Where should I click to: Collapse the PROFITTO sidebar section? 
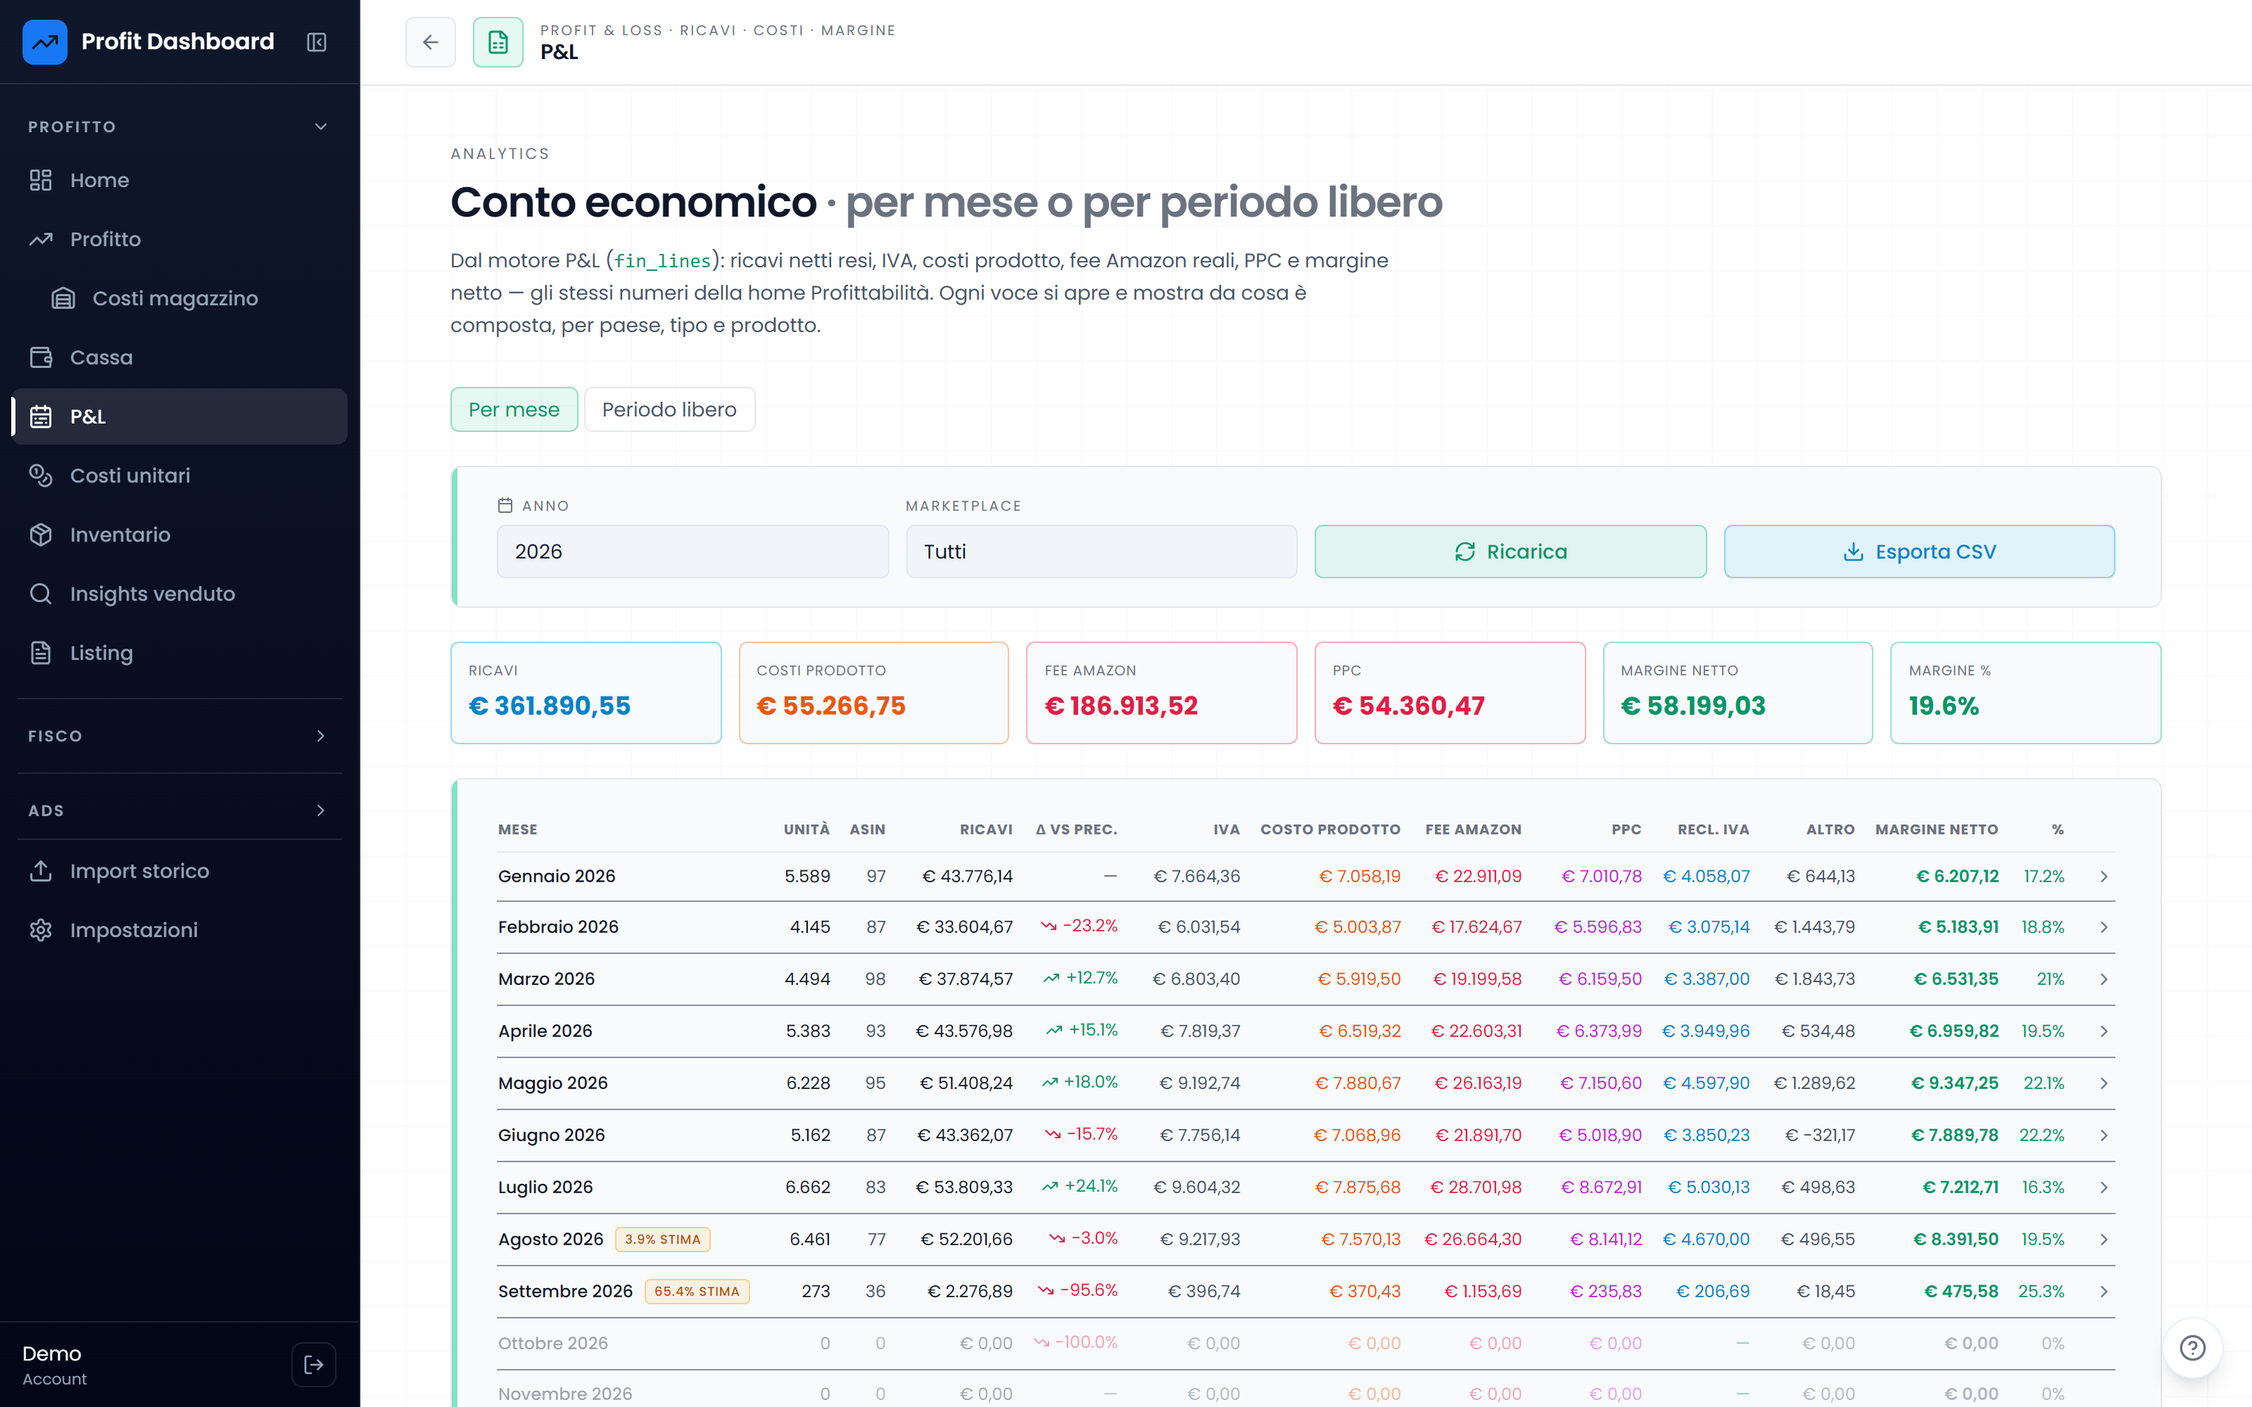(x=321, y=127)
